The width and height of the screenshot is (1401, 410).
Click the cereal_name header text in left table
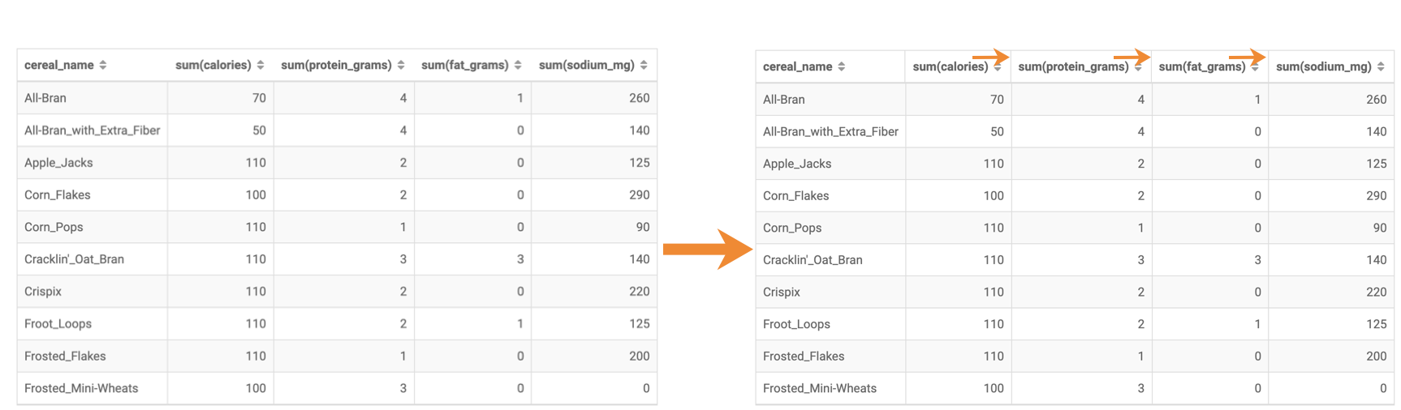tap(58, 65)
